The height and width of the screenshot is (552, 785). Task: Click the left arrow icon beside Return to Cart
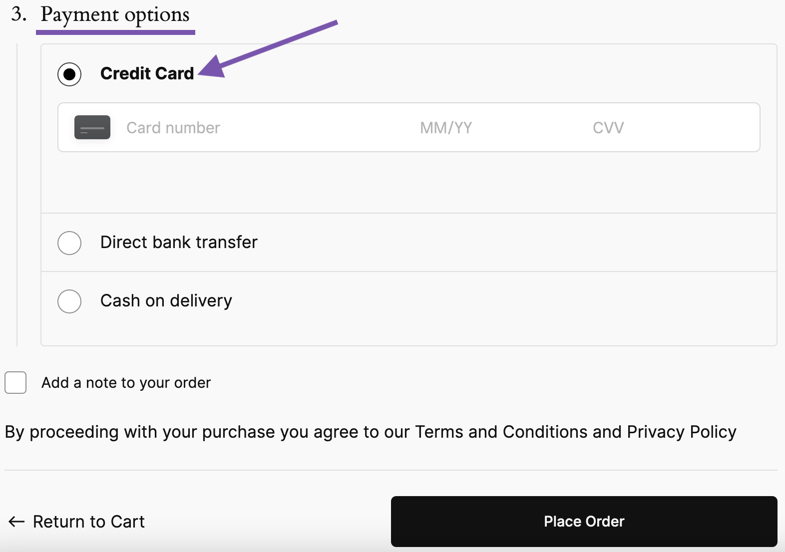pos(16,522)
